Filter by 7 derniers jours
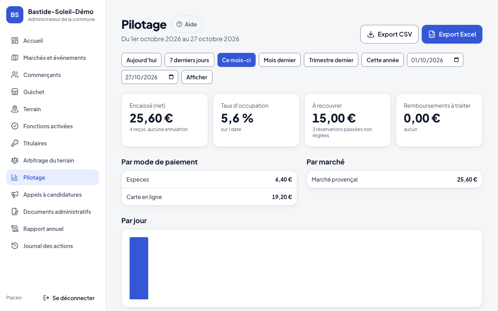 click(189, 60)
